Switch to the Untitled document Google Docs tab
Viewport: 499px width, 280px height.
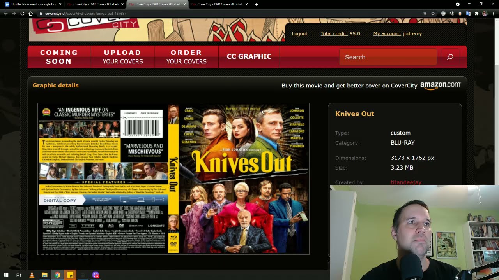coord(33,4)
